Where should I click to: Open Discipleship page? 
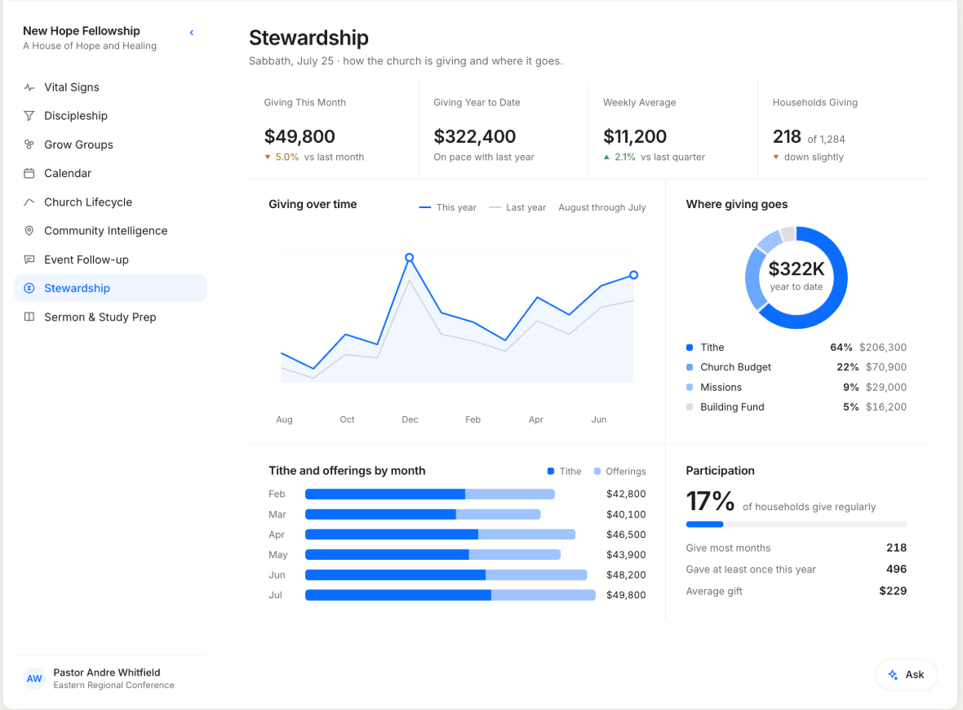coord(110,116)
